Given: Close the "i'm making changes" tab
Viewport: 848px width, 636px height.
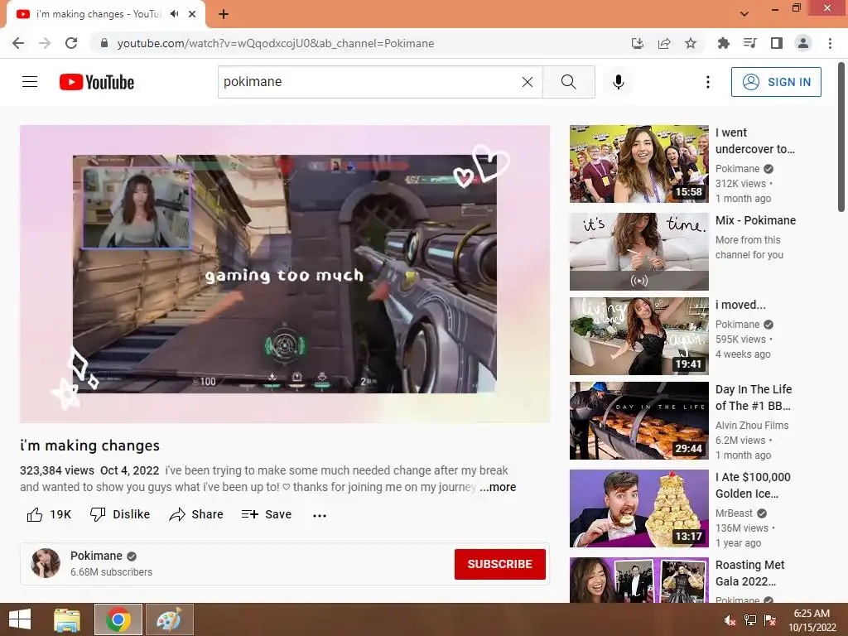Looking at the screenshot, I should coord(192,14).
